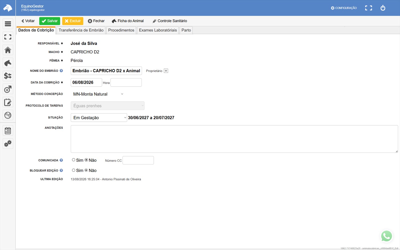Select Sim for Bloquear Edição
This screenshot has width=400, height=250.
pyautogui.click(x=73, y=170)
